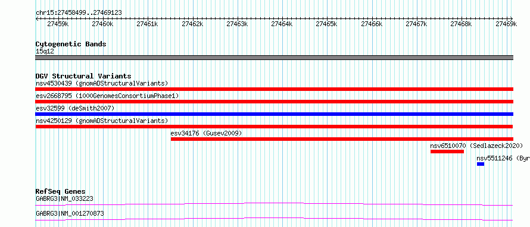
Task: Click the gray 15q12 cytogenetic band
Action: click(x=274, y=58)
